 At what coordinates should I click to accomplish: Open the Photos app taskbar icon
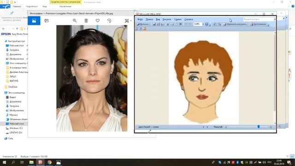(x=59, y=162)
